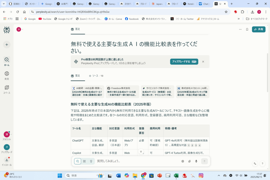Click the Perplexity logo in sidebar
This screenshot has width=270, height=180.
(x=7, y=30)
